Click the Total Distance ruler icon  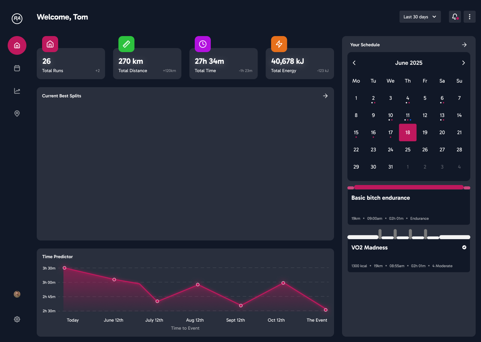127,44
